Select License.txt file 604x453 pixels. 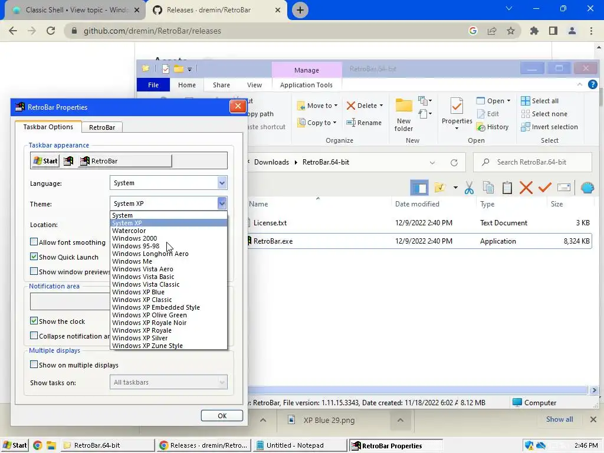point(270,222)
